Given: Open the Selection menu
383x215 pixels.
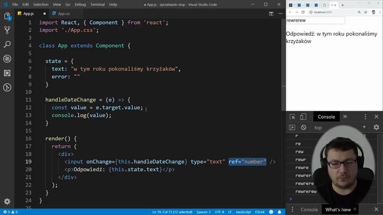Looking at the screenshot, I should click(x=41, y=4).
